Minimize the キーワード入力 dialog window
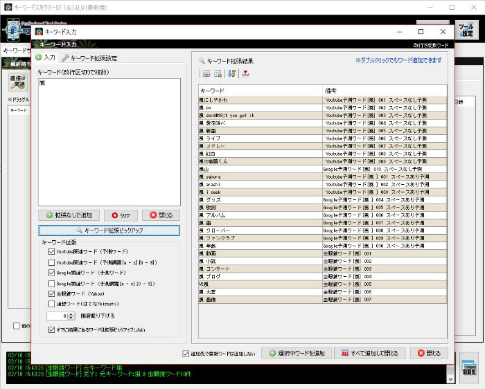This screenshot has height=389, width=485. tap(399, 32)
